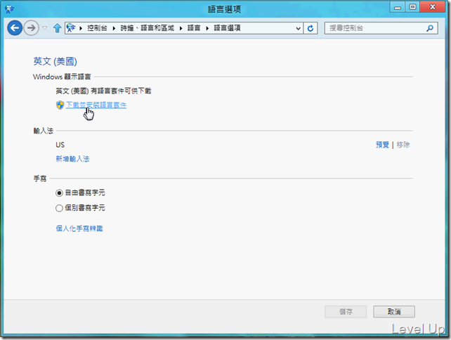Select the 個別書寫字元 radio button

[x=59, y=208]
